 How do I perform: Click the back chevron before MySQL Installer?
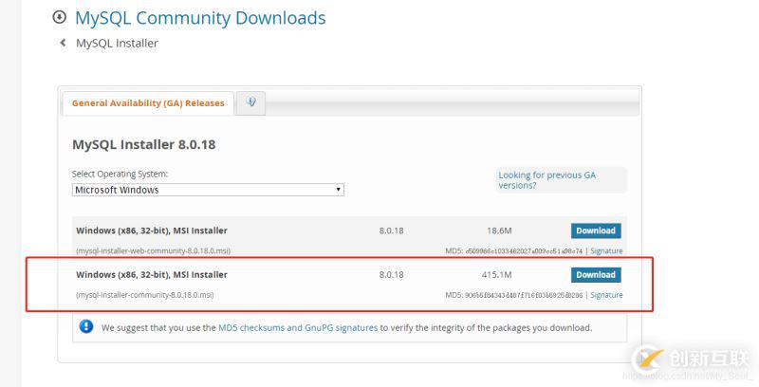[63, 43]
